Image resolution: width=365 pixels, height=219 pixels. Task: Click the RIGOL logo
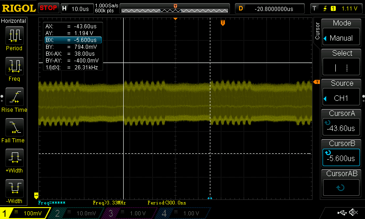(19, 8)
